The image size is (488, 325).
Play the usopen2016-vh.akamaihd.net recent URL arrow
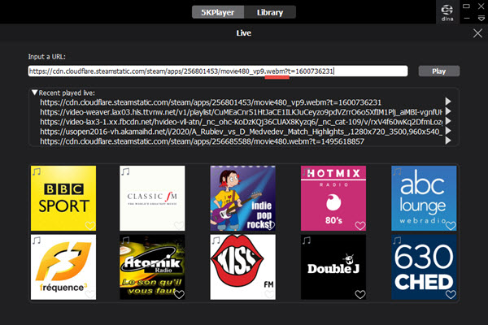[448, 131]
